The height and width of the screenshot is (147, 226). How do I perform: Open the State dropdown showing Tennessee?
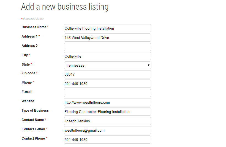coord(108,65)
